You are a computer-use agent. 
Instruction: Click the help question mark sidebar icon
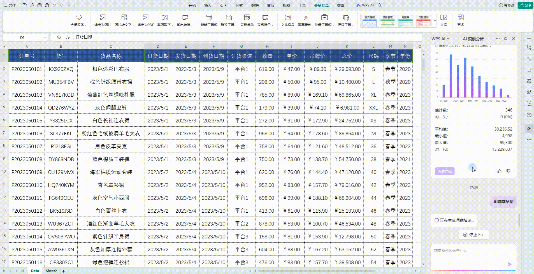[529, 115]
